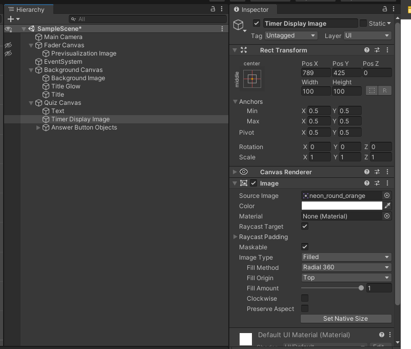Open Image component presets icon
Image resolution: width=411 pixels, height=349 pixels.
pyautogui.click(x=377, y=183)
